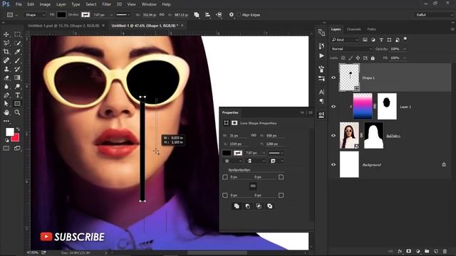Select the Blur tool
This screenshot has width=456, height=256.
(x=6, y=87)
